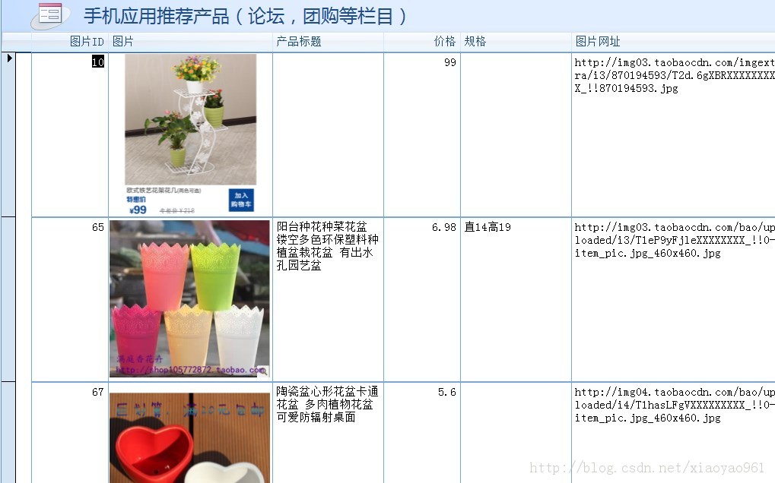Click the 产品标题 column header
Image resolution: width=775 pixels, height=483 pixels.
tap(298, 42)
